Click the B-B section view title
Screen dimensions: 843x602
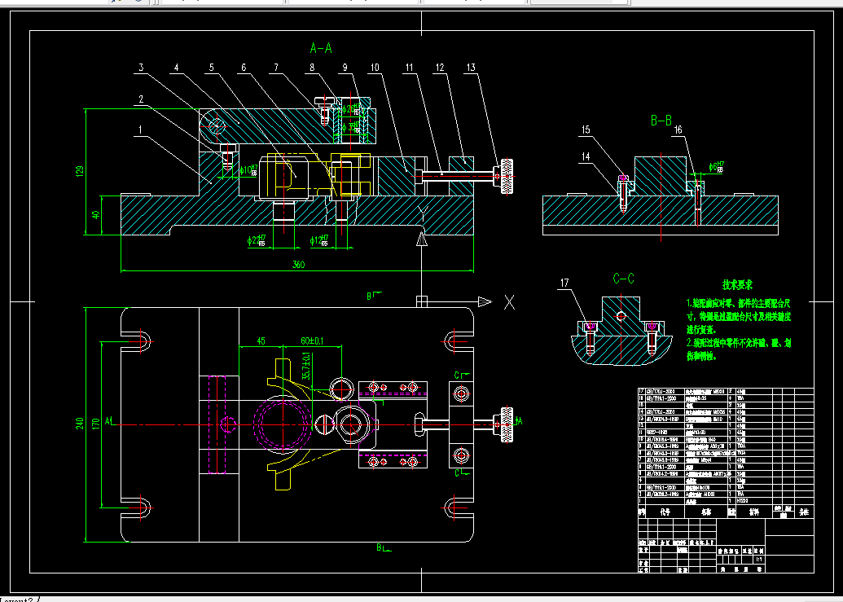click(x=661, y=121)
